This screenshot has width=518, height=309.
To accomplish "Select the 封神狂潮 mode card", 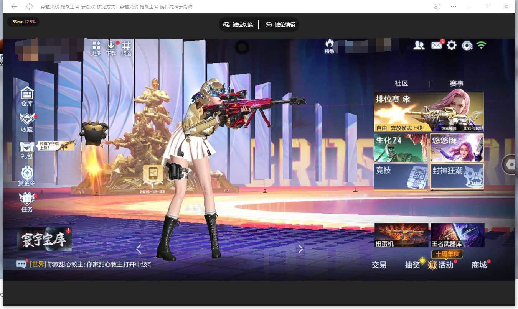I will [457, 176].
